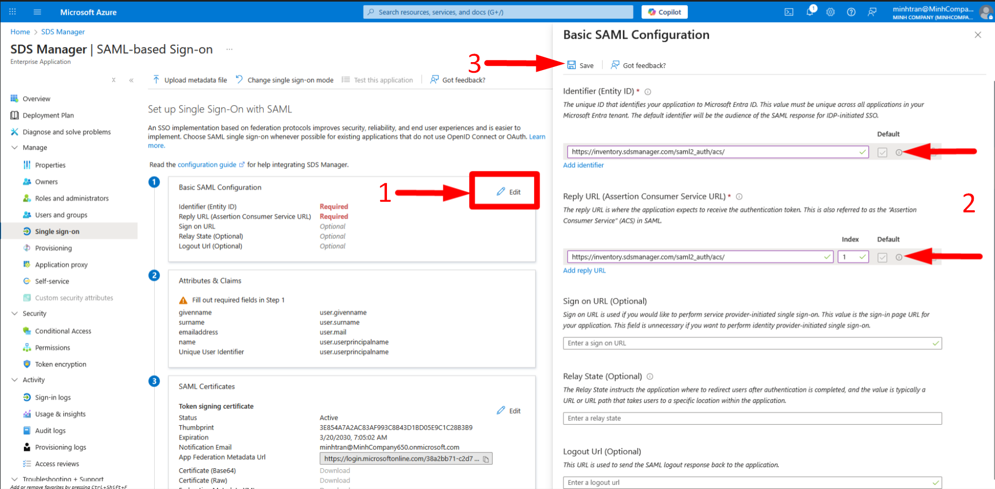This screenshot has width=995, height=489.
Task: Click the Learn more link
Action: pyautogui.click(x=537, y=136)
